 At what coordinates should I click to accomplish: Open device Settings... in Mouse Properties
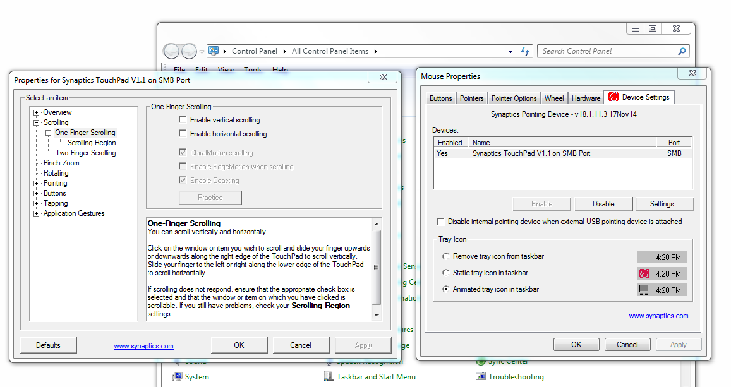(665, 204)
